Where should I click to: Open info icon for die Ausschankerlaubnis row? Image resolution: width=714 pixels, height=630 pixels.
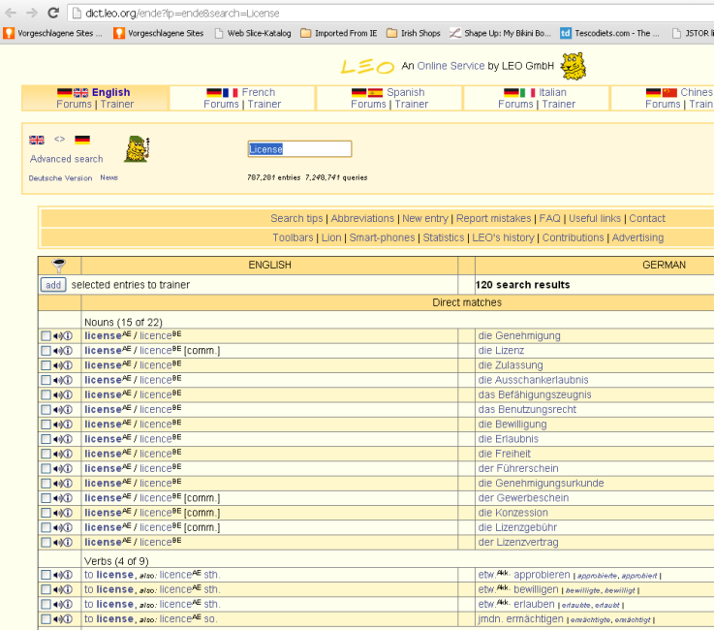(68, 380)
